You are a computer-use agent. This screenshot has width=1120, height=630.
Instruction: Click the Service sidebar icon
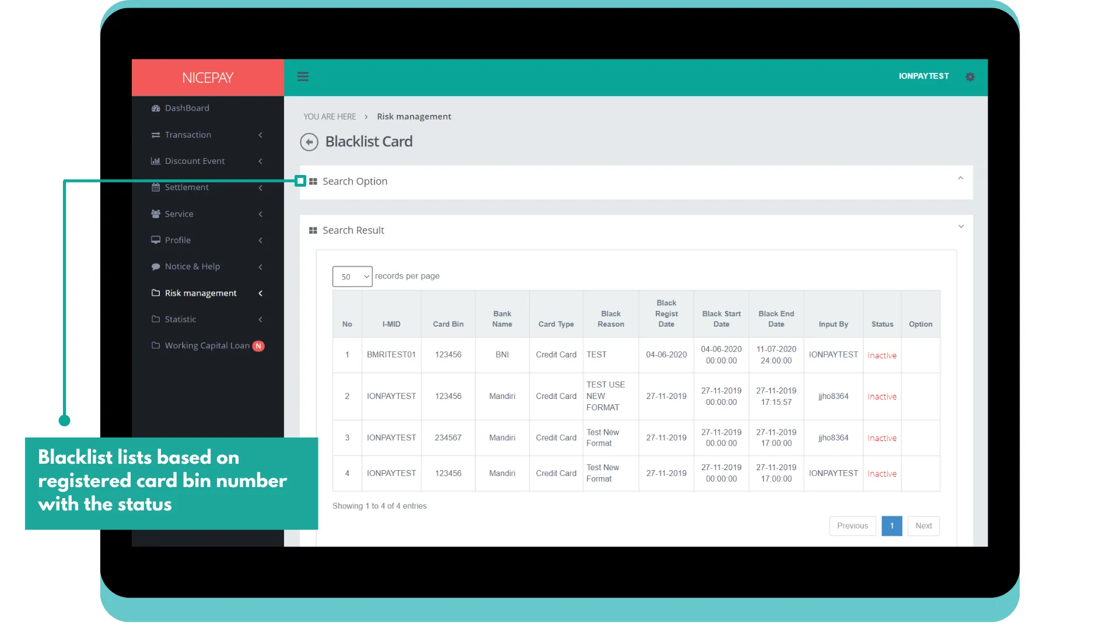click(155, 213)
